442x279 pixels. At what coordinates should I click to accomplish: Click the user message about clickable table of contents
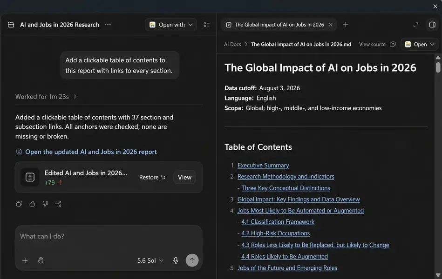tap(119, 65)
